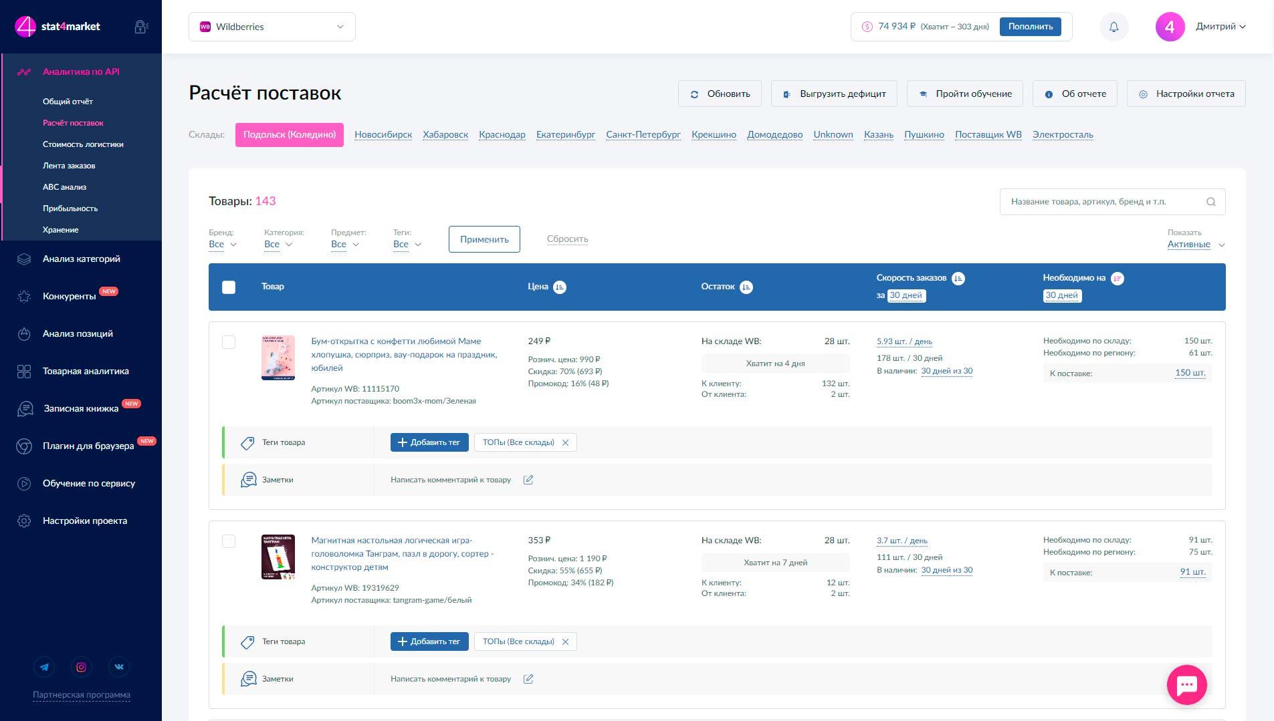The width and height of the screenshot is (1274, 721).
Task: Open the Instagram social icon
Action: point(81,667)
